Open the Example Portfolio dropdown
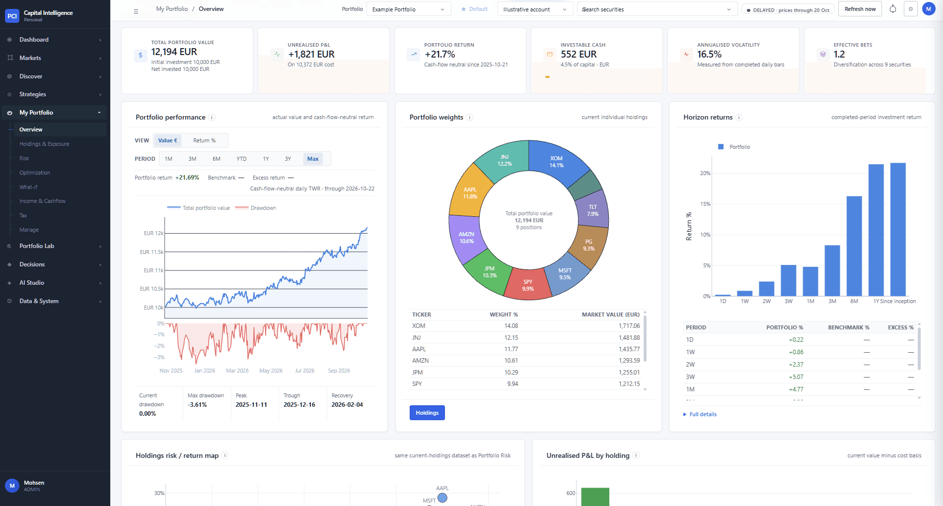The image size is (943, 506). point(409,9)
